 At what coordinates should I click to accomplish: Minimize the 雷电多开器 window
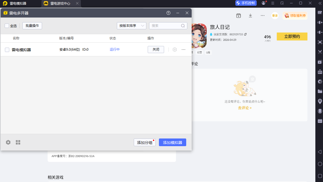[177, 13]
